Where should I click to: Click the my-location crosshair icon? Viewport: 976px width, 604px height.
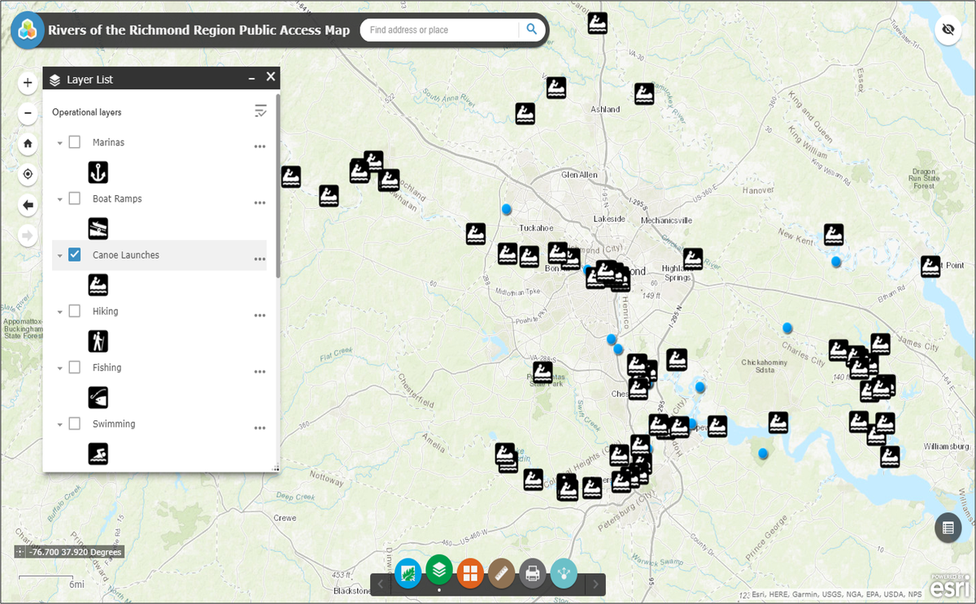pos(27,174)
